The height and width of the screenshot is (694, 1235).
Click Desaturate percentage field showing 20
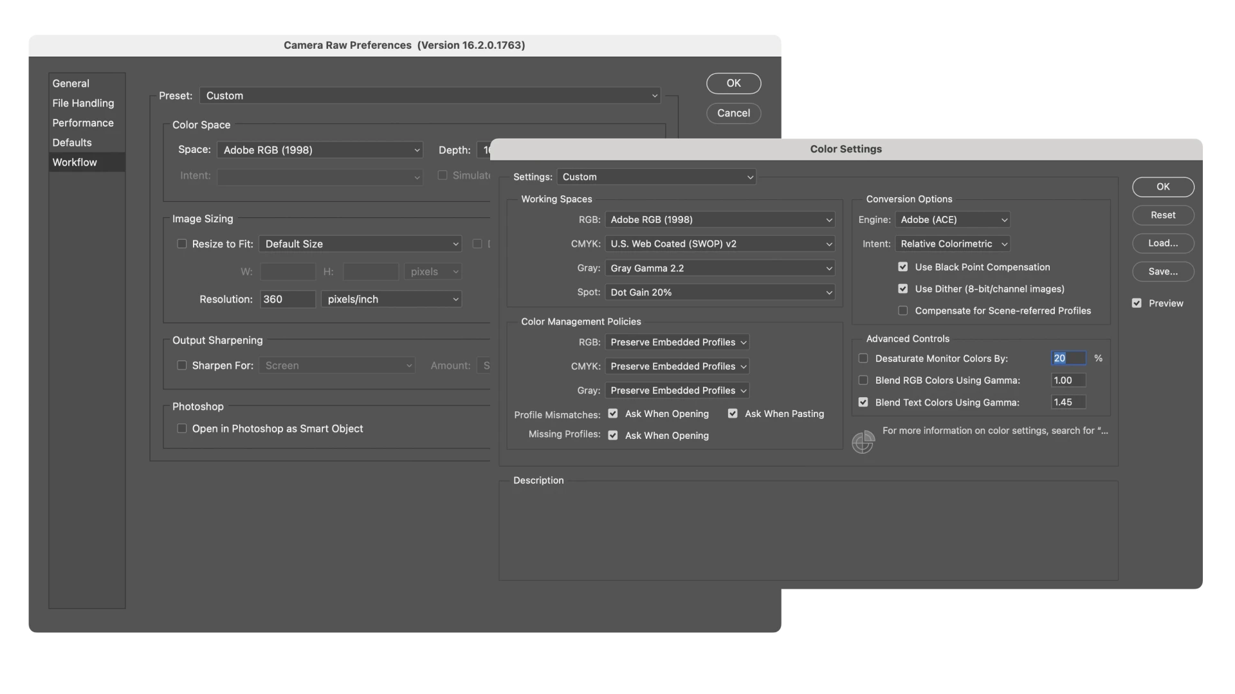tap(1068, 359)
